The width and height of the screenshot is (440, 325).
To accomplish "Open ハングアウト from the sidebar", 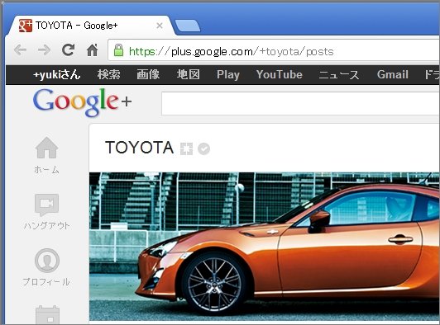I will coord(46,212).
